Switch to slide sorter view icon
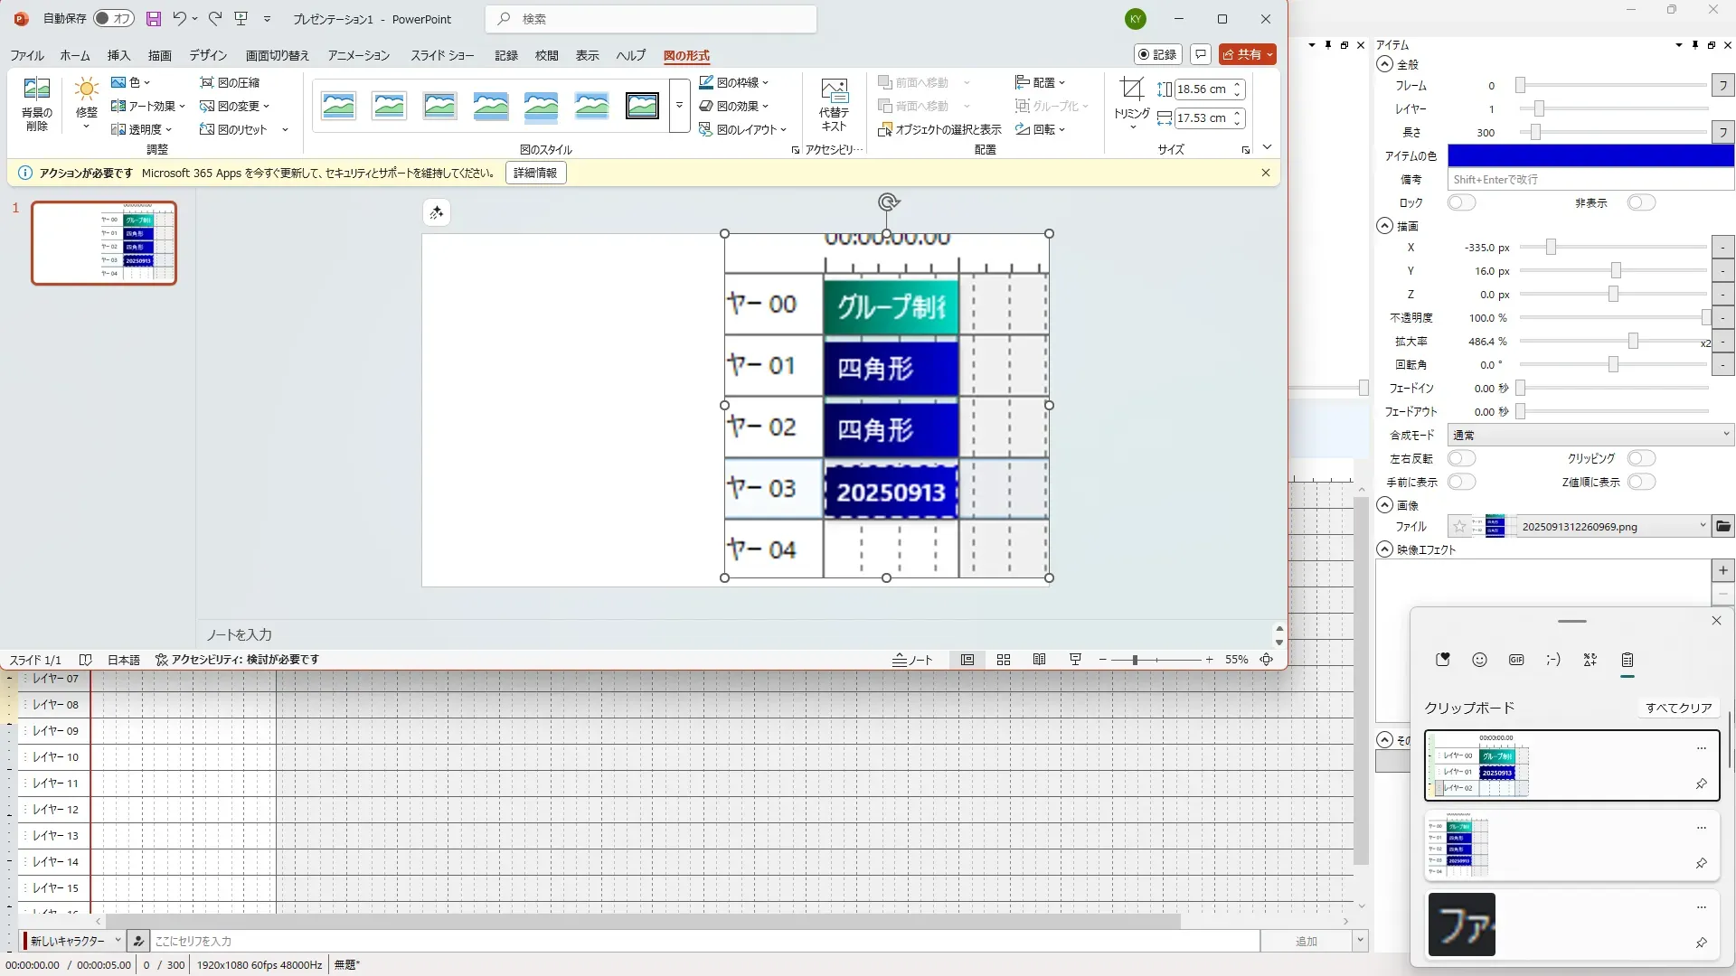This screenshot has height=976, width=1736. (1004, 660)
